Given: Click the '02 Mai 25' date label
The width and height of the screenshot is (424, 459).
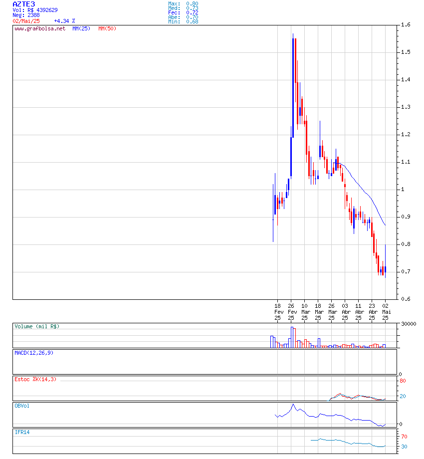Looking at the screenshot, I should pos(386,312).
